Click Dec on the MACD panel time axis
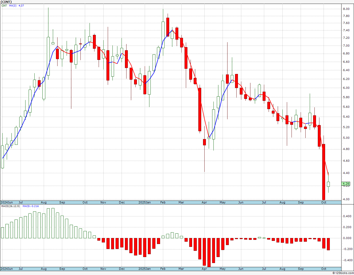The height and width of the screenshot is (275, 354). tap(122, 269)
